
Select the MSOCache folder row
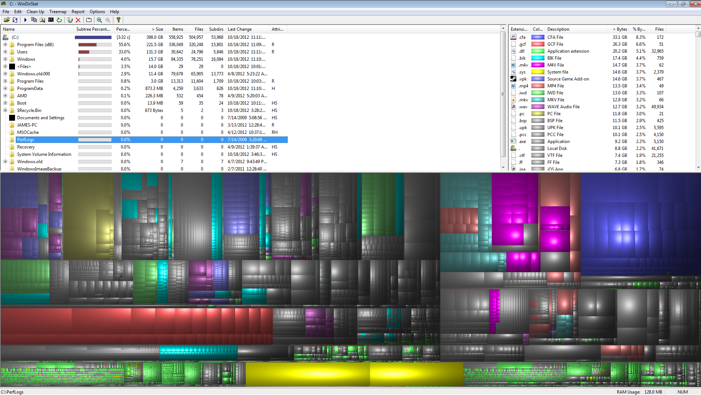pos(144,132)
